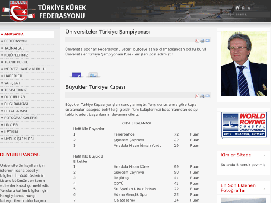Click email icon for Büyükler Türkiye Kupası

(208, 96)
